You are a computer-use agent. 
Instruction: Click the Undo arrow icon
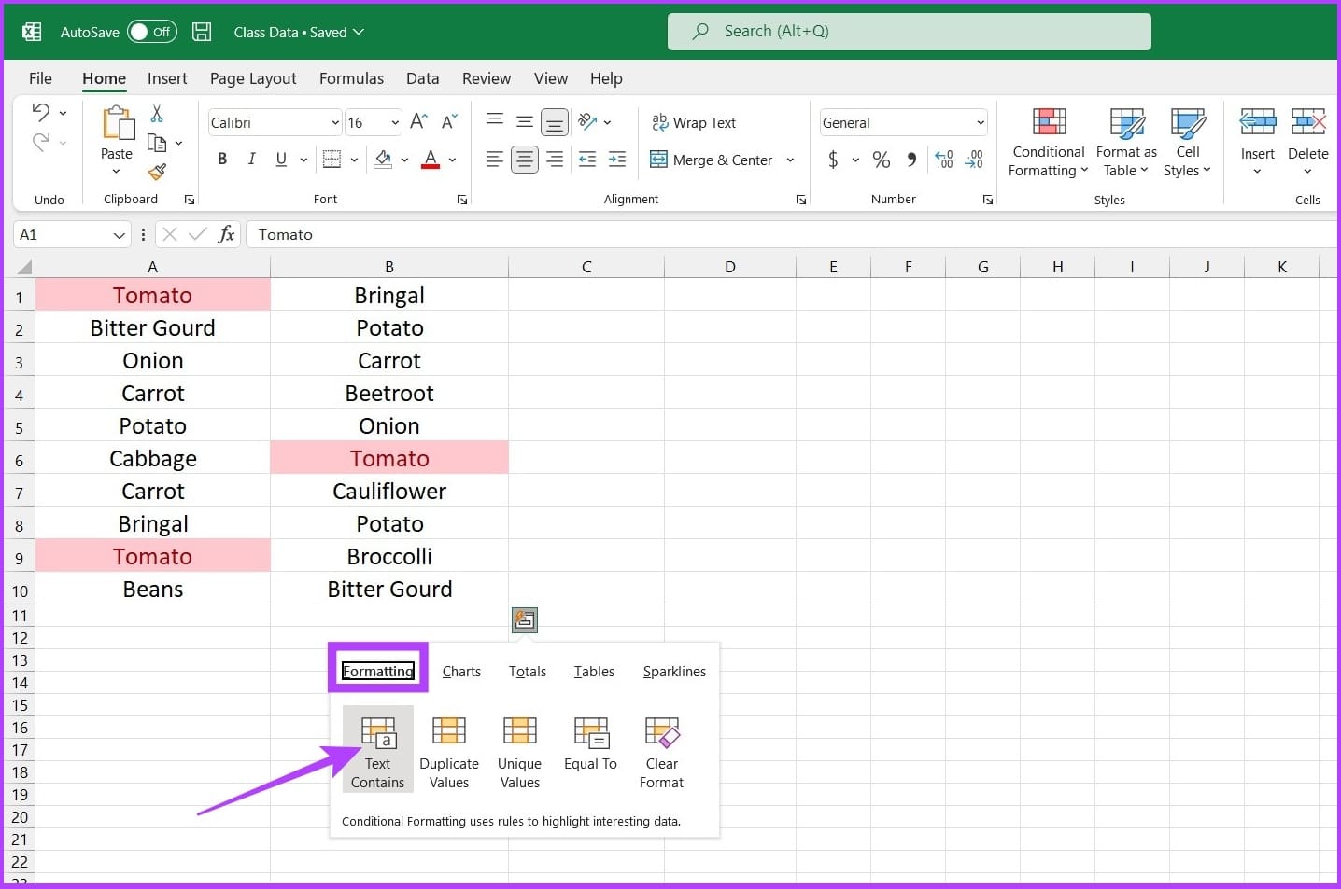coord(40,113)
